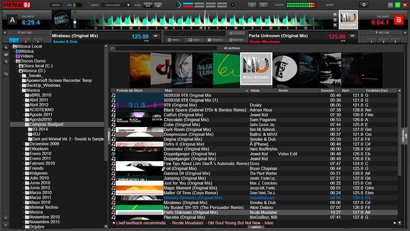This screenshot has width=410, height=231.
Task: Trigger hot cue 1 on deck A
Action: 14,41
